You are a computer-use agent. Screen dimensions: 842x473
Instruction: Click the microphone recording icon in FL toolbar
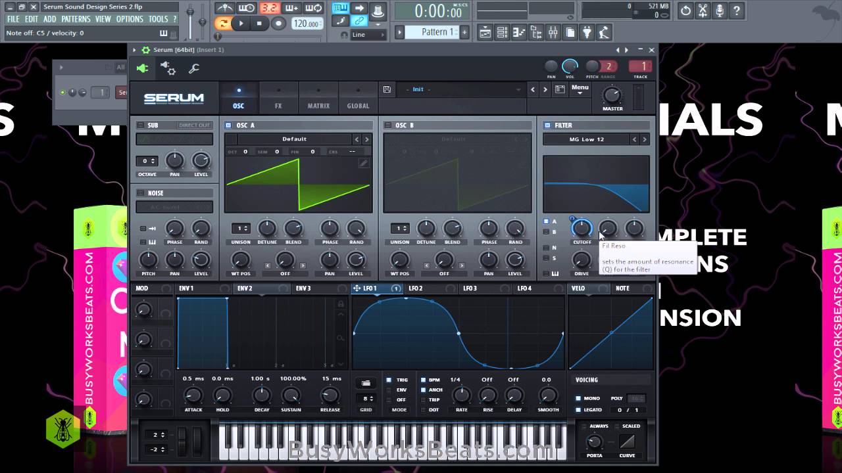[x=720, y=11]
